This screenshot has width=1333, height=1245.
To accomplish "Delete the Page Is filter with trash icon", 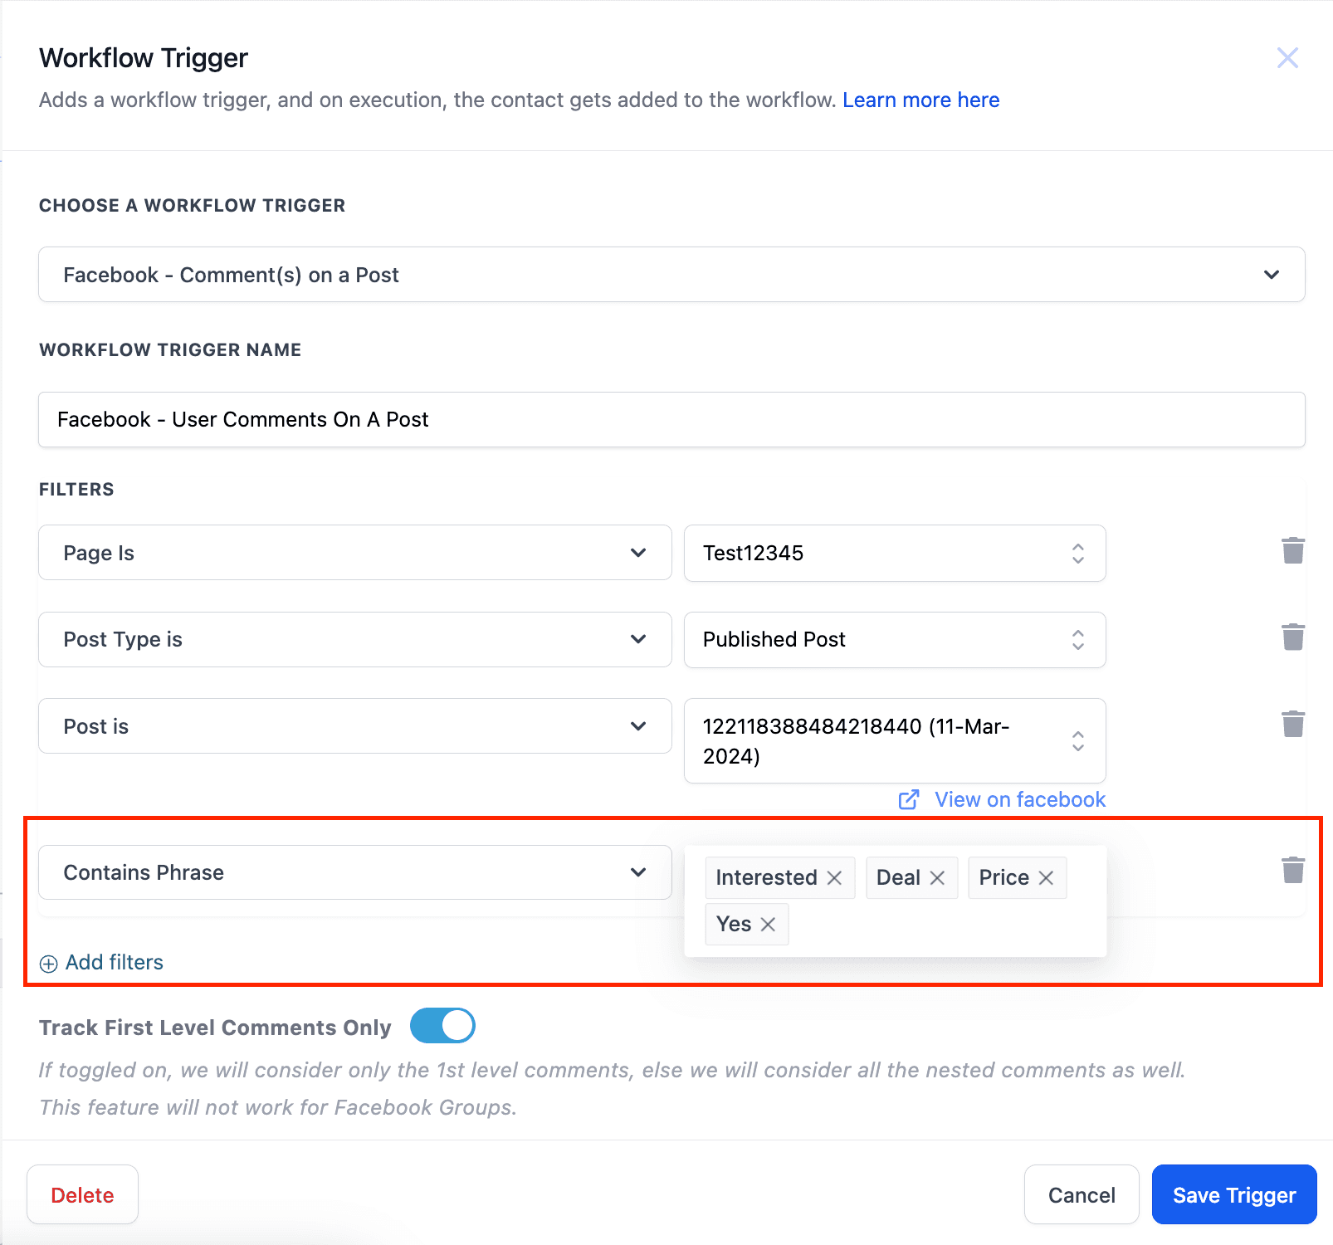I will [1293, 550].
